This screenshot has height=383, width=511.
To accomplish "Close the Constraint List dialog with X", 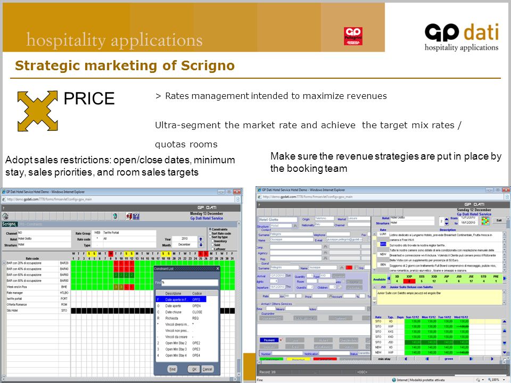I will click(x=218, y=269).
